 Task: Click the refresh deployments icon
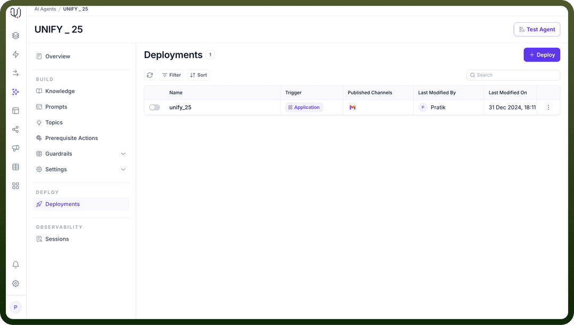pyautogui.click(x=150, y=75)
